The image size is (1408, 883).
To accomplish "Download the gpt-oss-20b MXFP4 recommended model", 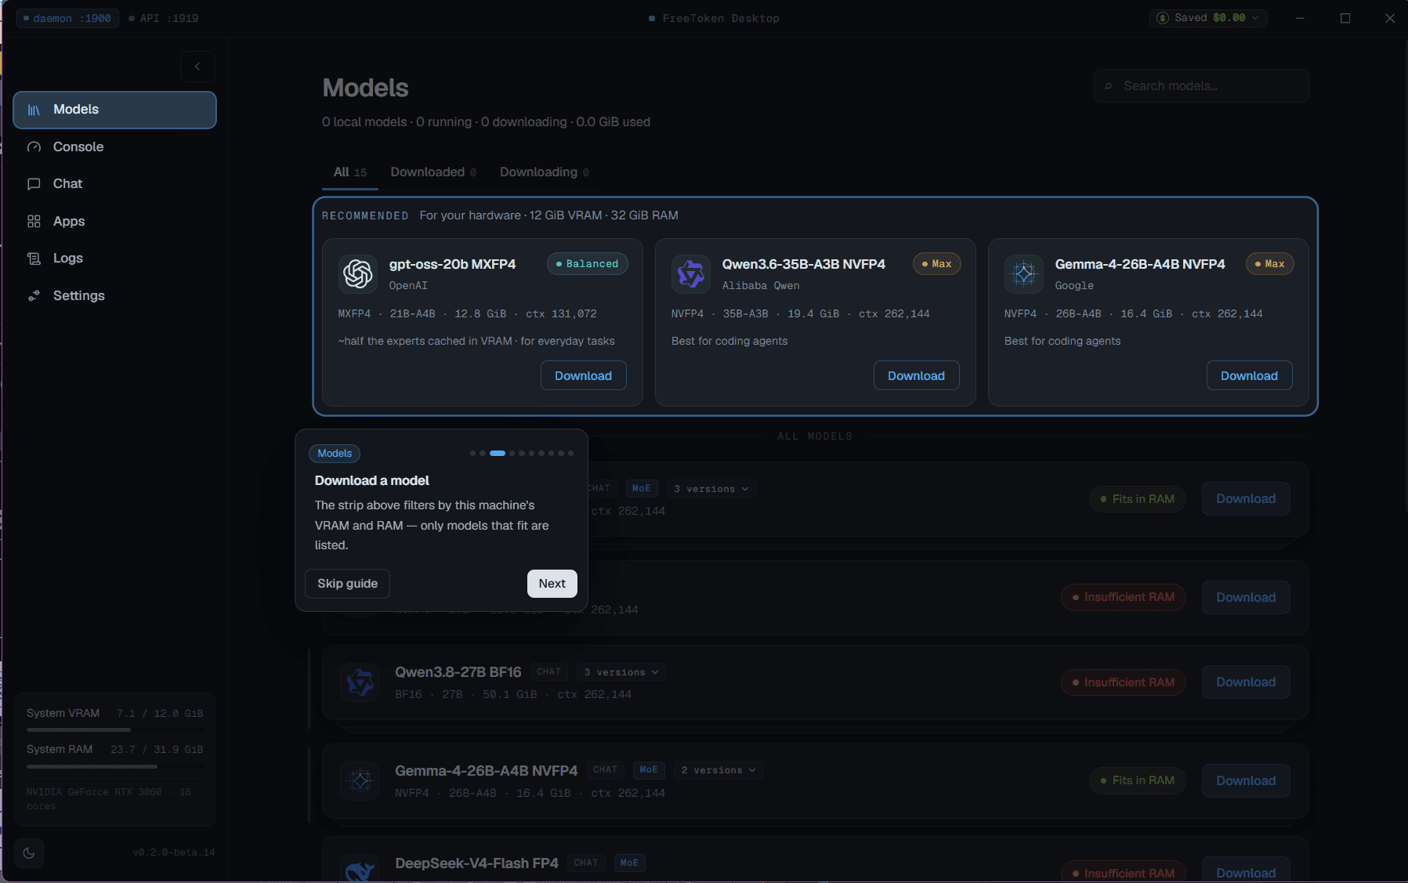I will pyautogui.click(x=584, y=376).
